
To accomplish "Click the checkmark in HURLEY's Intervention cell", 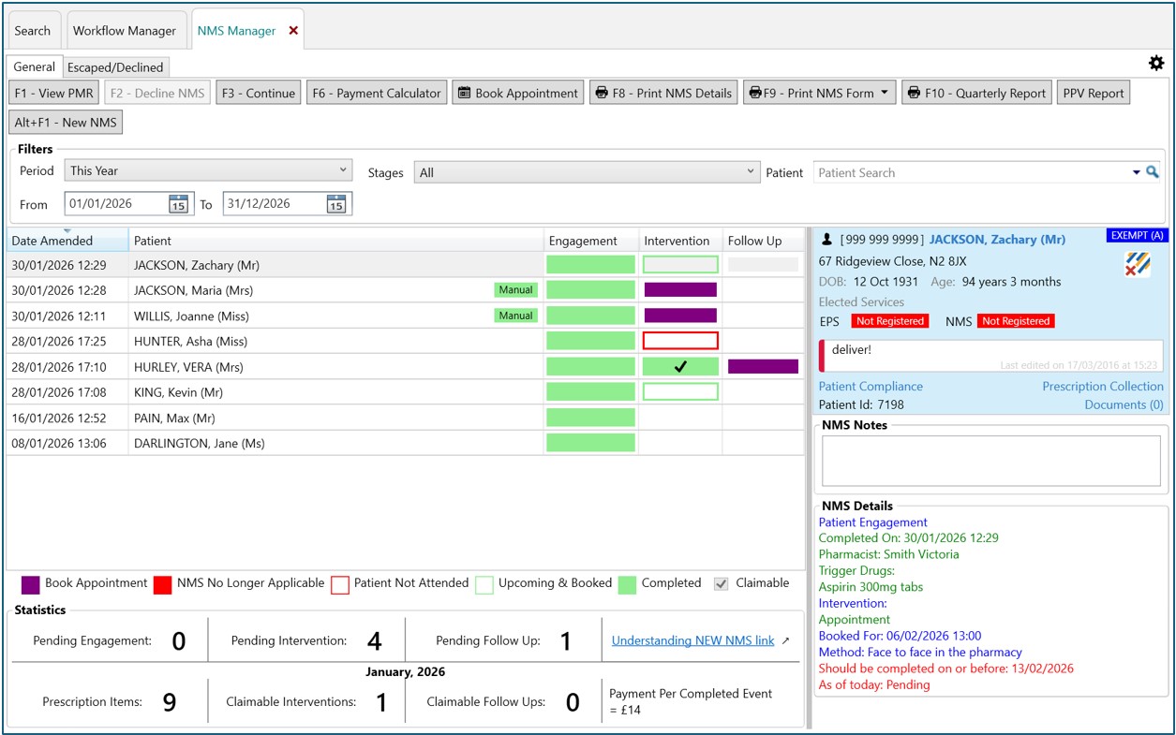I will (x=680, y=367).
